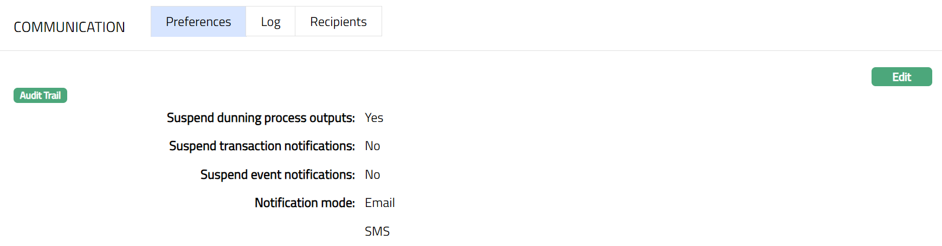Image resolution: width=942 pixels, height=246 pixels.
Task: Click the 'Notification mode' label
Action: pyautogui.click(x=305, y=203)
